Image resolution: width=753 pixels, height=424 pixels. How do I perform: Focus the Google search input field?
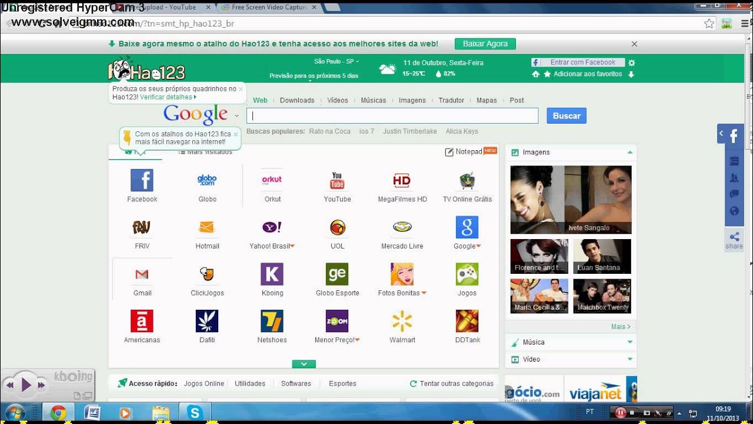392,116
